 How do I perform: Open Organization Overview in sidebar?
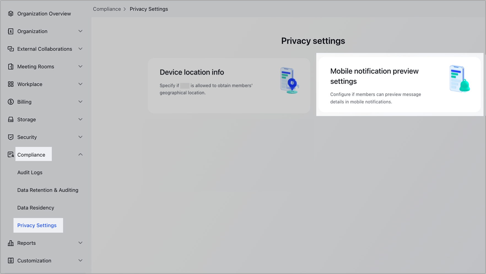point(44,14)
